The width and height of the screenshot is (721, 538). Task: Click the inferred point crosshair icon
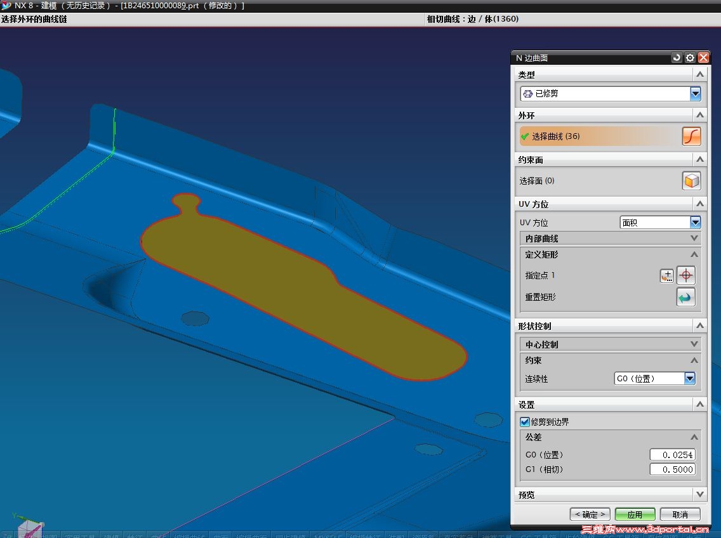(x=685, y=275)
